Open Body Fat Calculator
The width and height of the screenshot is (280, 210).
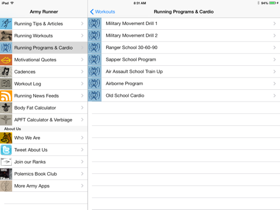44,108
